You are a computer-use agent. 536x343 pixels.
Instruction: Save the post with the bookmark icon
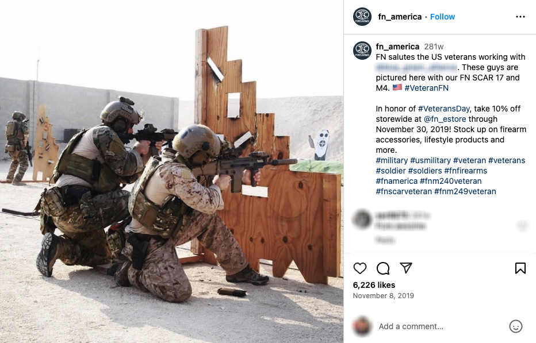[x=520, y=268]
